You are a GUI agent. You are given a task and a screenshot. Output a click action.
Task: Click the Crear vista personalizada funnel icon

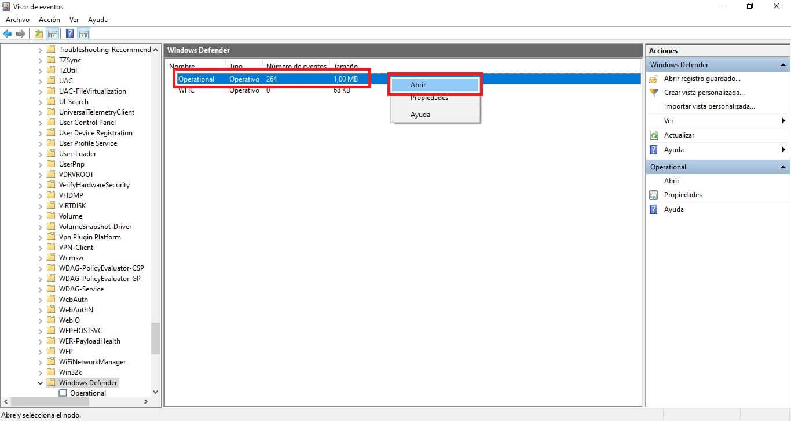click(654, 93)
